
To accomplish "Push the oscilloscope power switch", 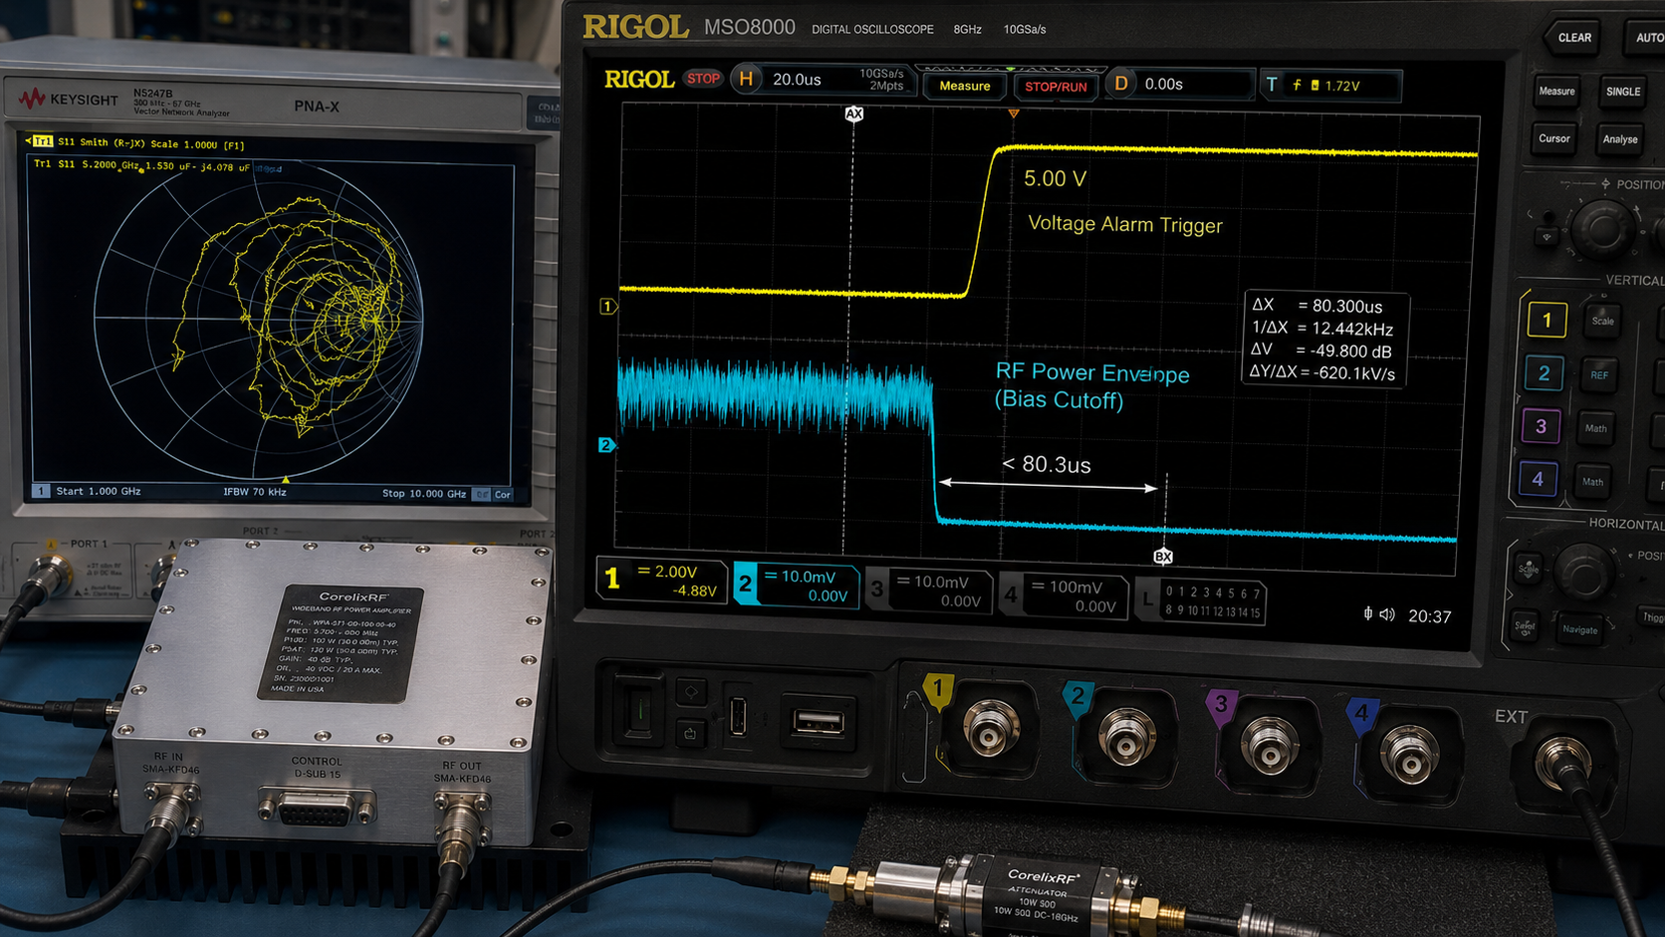I will coord(639,711).
